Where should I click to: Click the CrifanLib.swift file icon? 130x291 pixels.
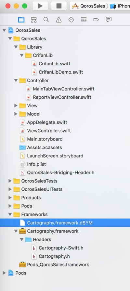pos(34,64)
